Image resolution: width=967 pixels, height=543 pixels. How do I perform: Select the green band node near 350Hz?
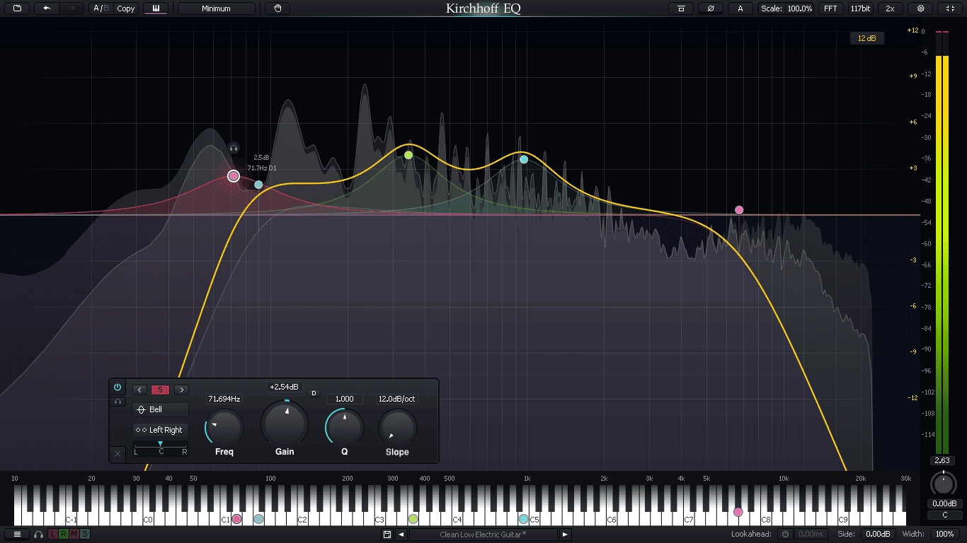408,155
